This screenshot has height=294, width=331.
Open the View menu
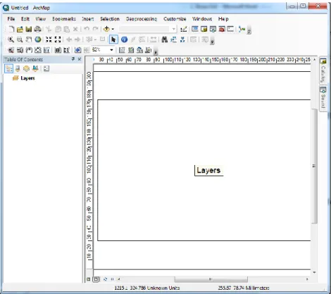(x=41, y=19)
